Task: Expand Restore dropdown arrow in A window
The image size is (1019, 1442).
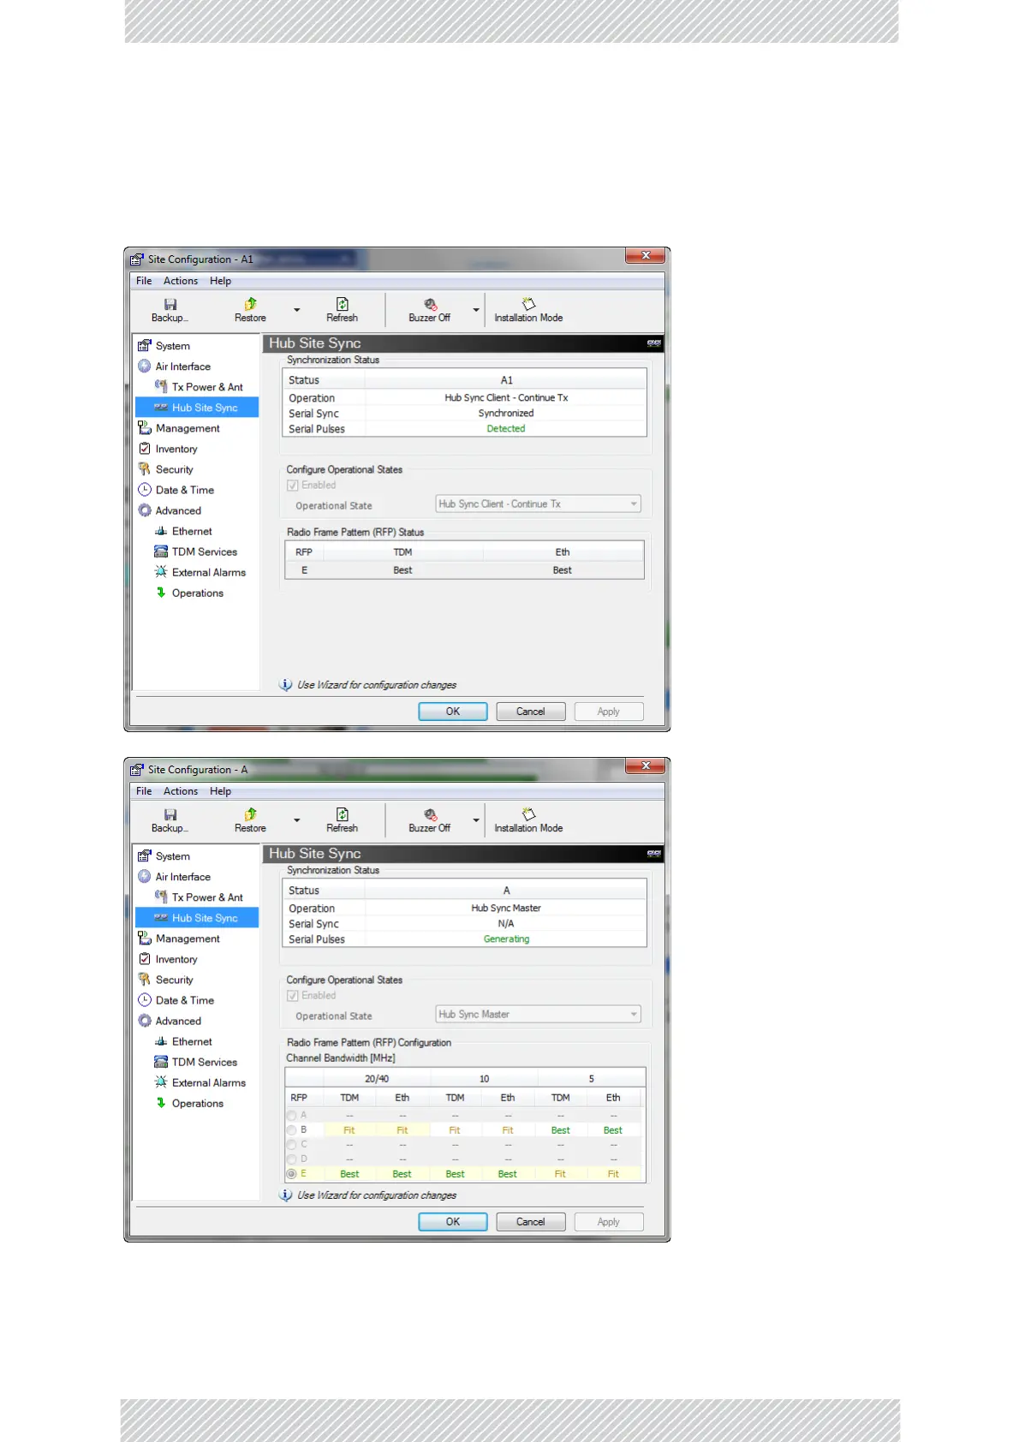Action: click(297, 820)
